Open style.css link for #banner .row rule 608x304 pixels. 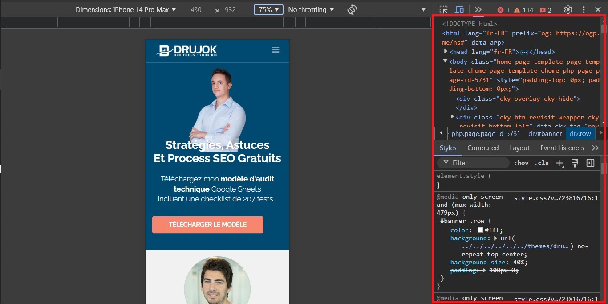point(556,198)
